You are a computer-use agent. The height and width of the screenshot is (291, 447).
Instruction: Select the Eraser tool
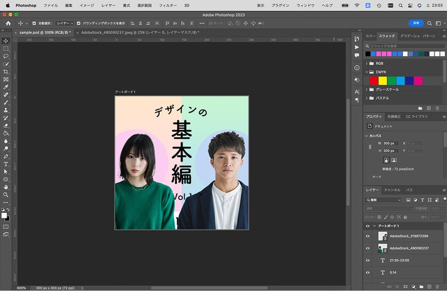click(6, 126)
